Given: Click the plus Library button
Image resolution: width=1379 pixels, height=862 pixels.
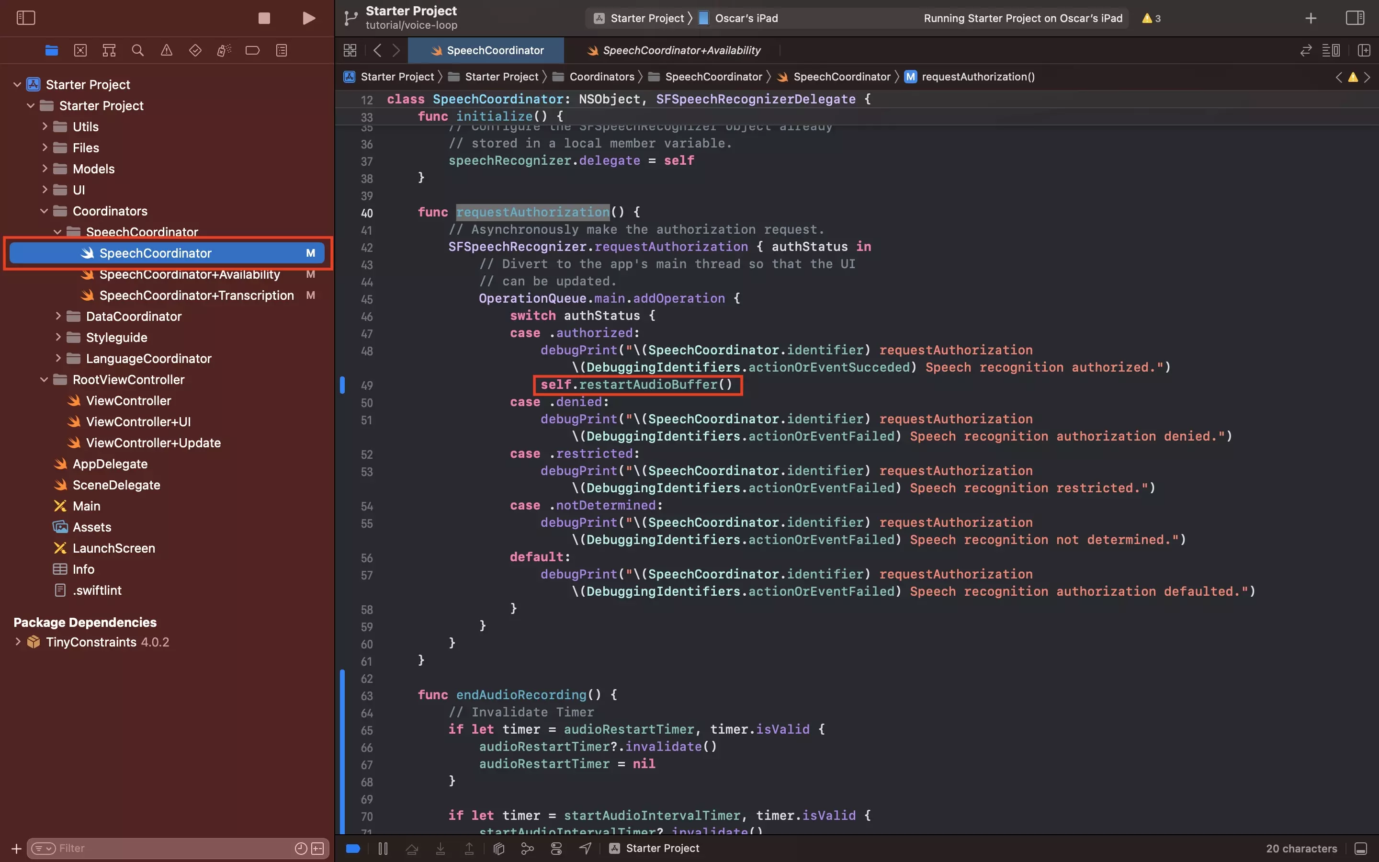Looking at the screenshot, I should pyautogui.click(x=1311, y=18).
